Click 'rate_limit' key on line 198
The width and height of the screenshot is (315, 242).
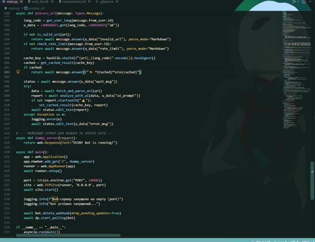pos(111,49)
